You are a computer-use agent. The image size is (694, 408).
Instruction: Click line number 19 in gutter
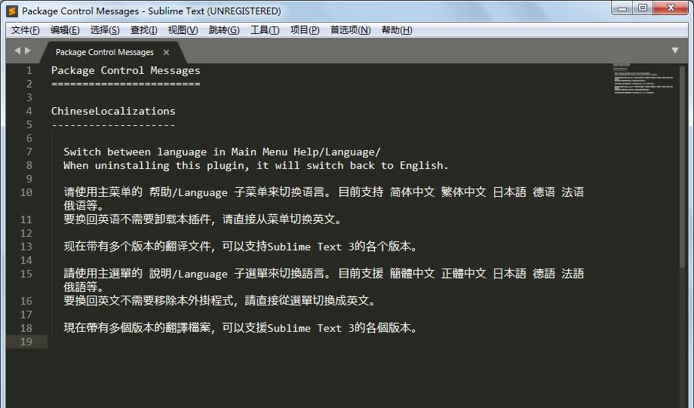click(26, 342)
